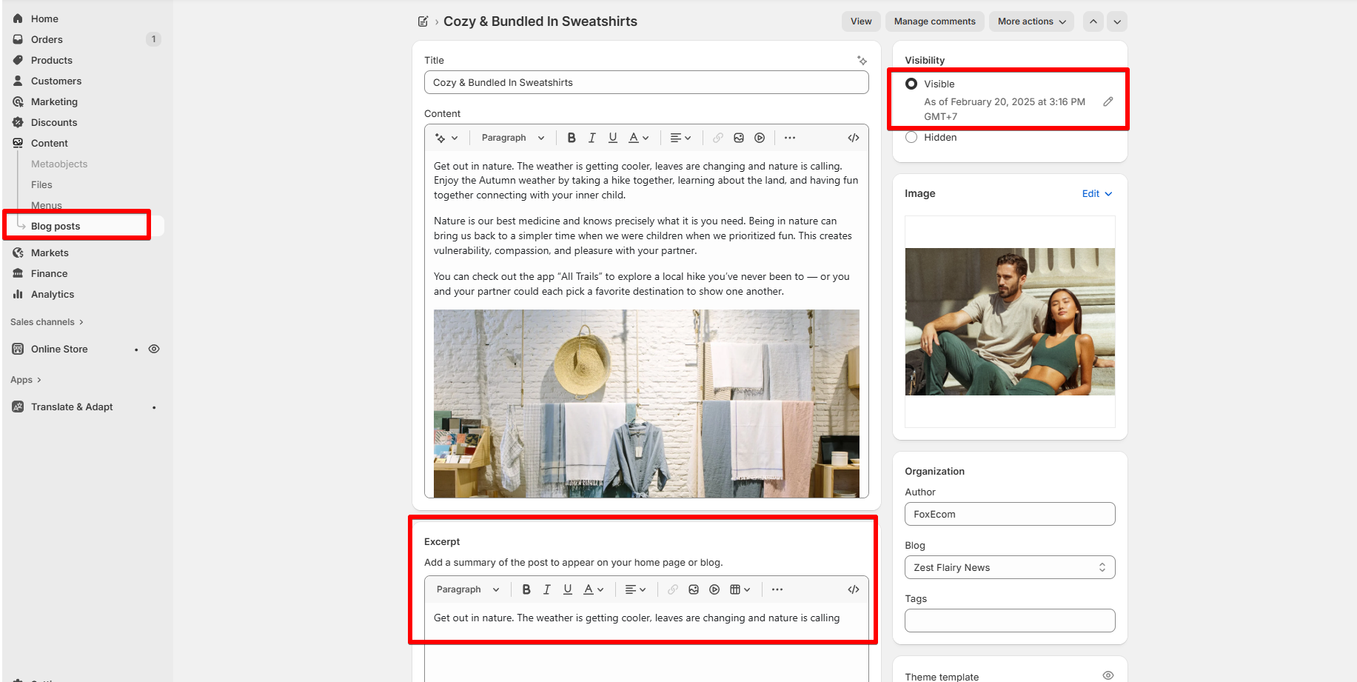View online store via eye icon
1357x682 pixels.
point(154,349)
